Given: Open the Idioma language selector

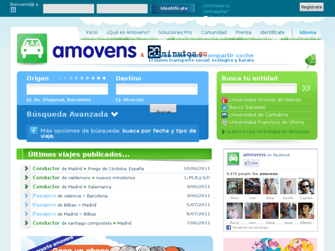Looking at the screenshot, I should pos(308,33).
